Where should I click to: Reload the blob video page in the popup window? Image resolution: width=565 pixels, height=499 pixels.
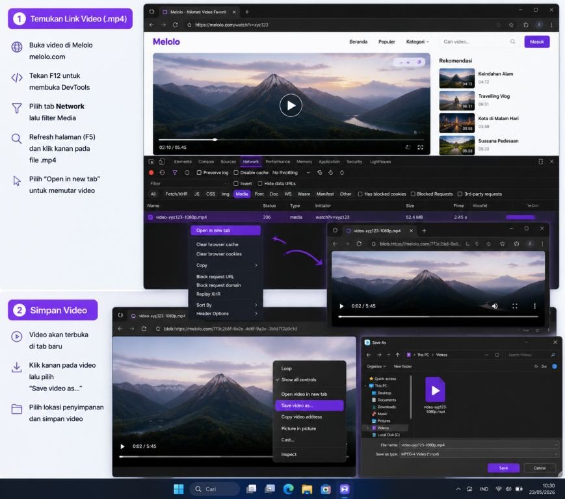coord(359,244)
